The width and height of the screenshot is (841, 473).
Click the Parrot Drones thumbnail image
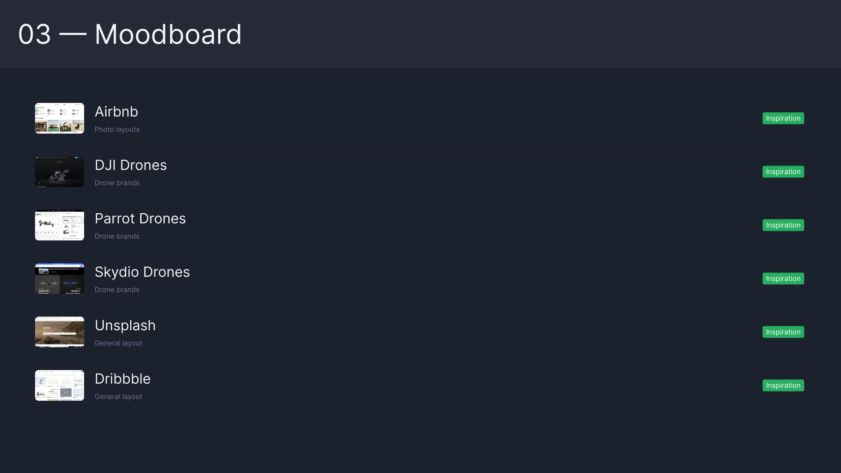point(60,225)
